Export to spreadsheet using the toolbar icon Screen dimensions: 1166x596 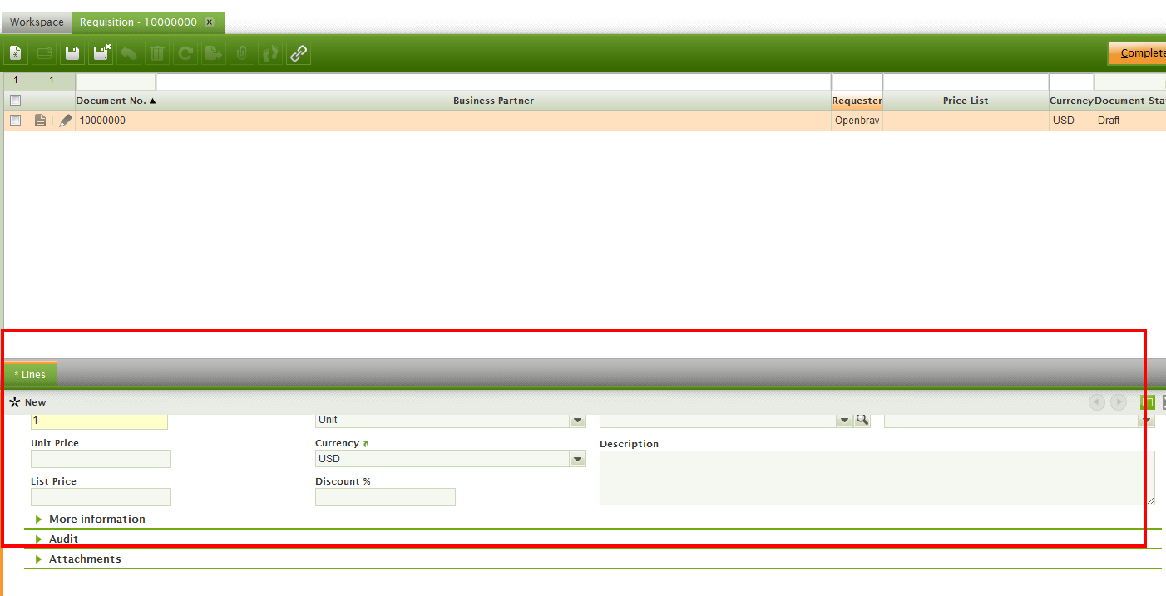214,54
